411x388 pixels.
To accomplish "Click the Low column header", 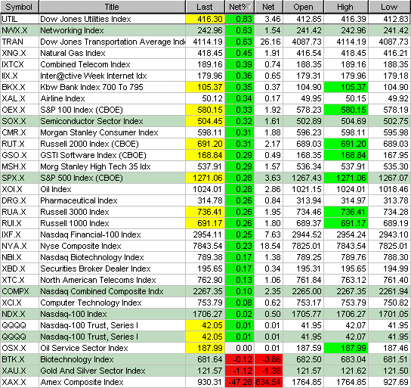I will click(390, 7).
